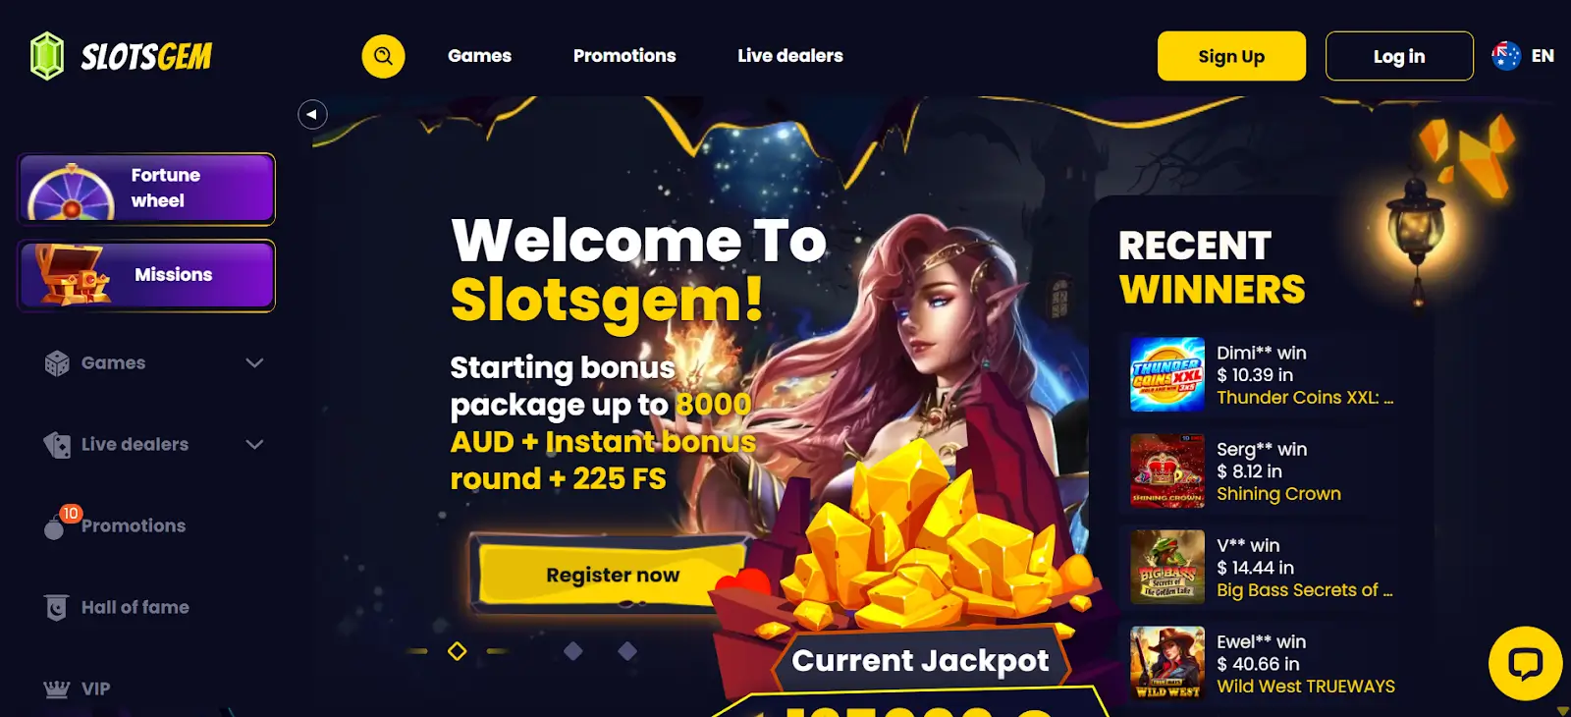Image resolution: width=1571 pixels, height=717 pixels.
Task: Open the VIP crown item
Action: click(x=77, y=689)
